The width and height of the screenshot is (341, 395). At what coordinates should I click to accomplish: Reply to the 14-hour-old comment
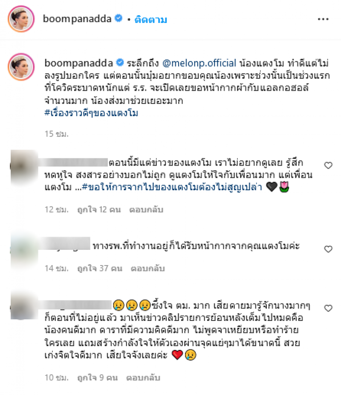pyautogui.click(x=147, y=269)
